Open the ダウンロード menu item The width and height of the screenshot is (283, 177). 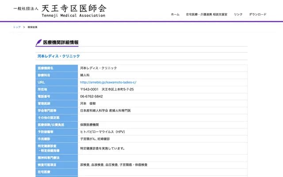pyautogui.click(x=257, y=15)
